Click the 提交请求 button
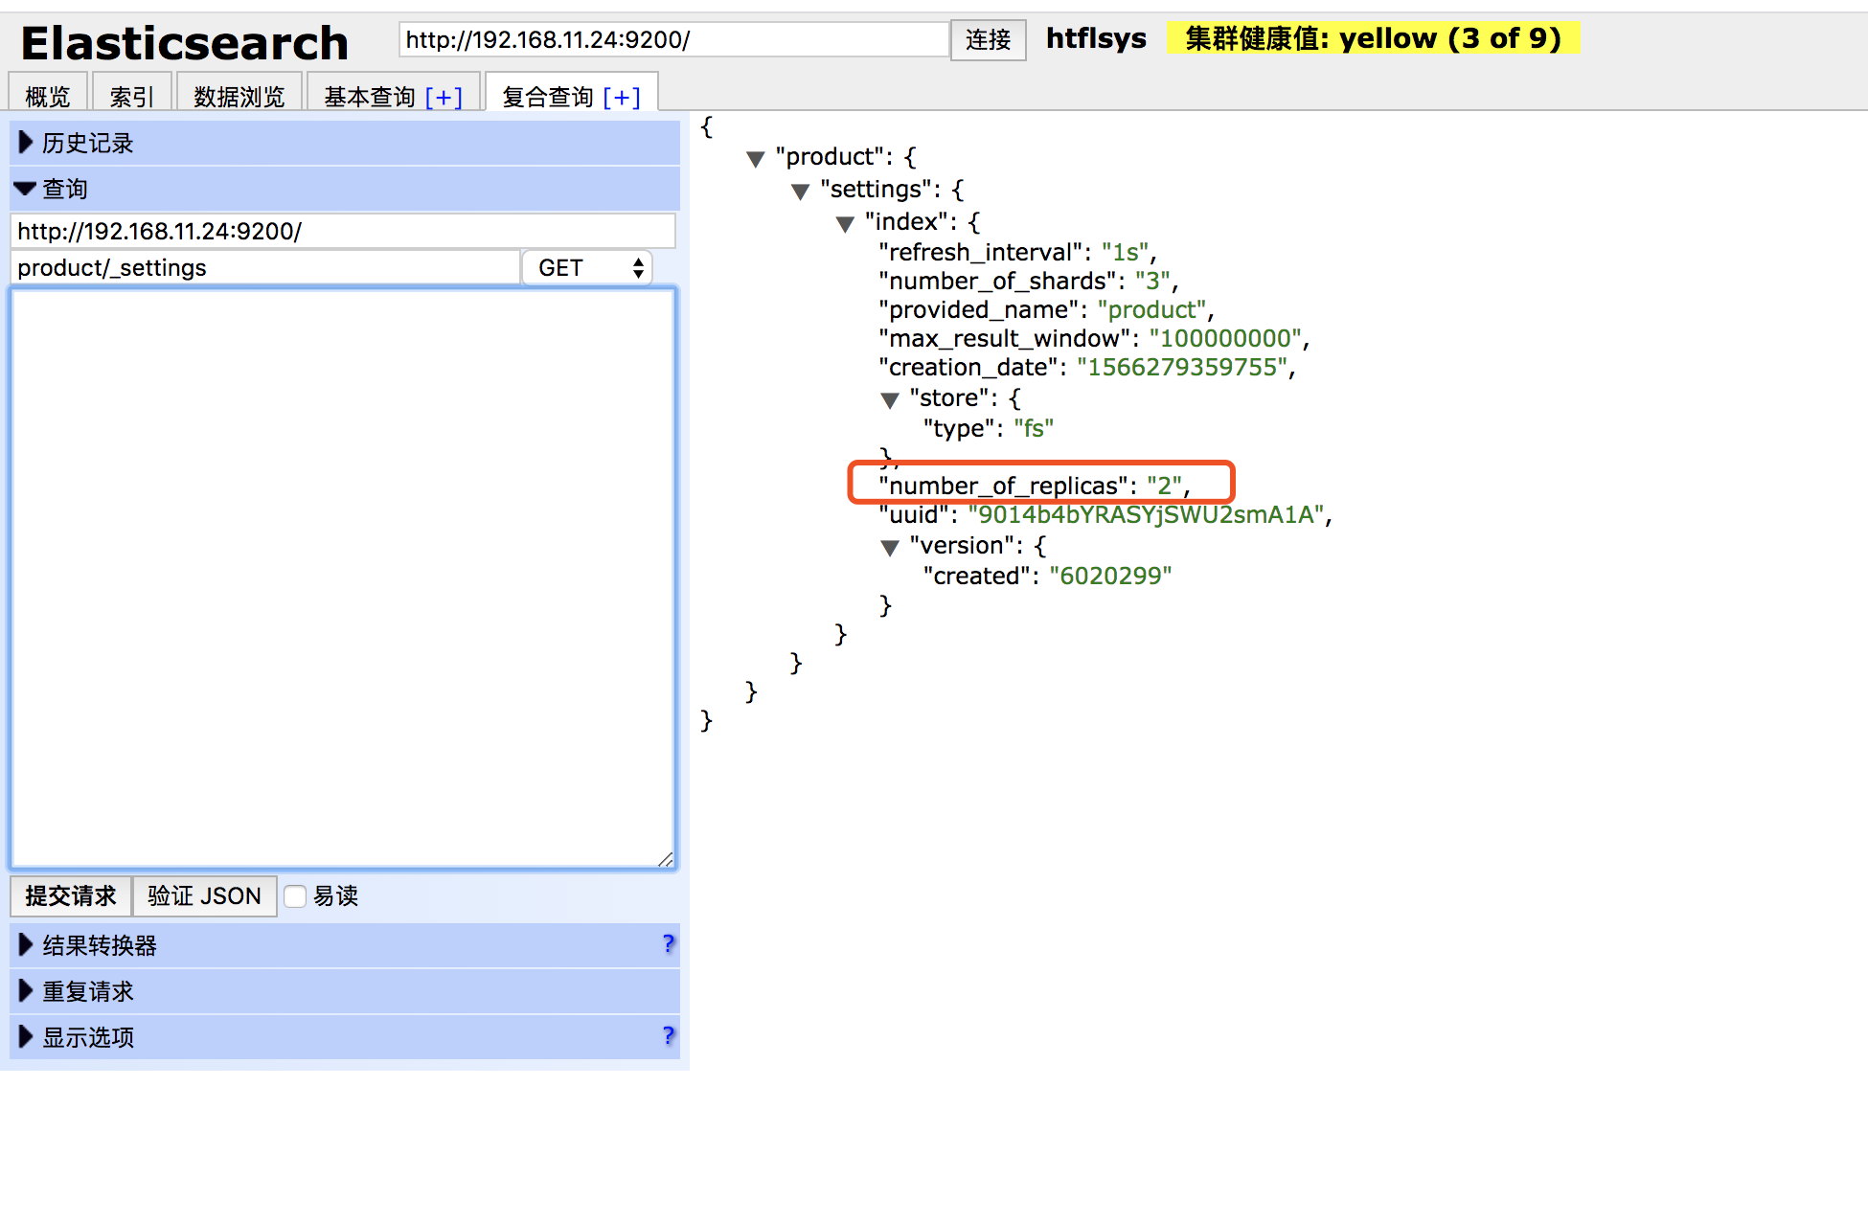The image size is (1868, 1222). click(71, 896)
